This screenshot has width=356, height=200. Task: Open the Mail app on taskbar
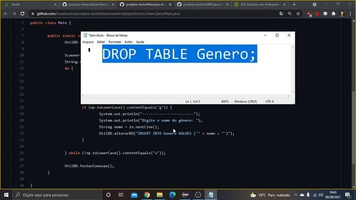click(x=134, y=195)
